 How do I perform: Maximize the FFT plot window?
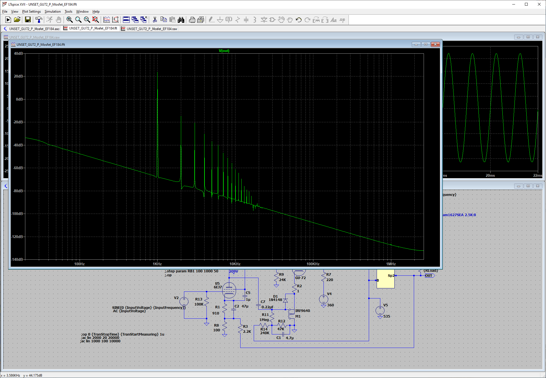click(x=426, y=44)
